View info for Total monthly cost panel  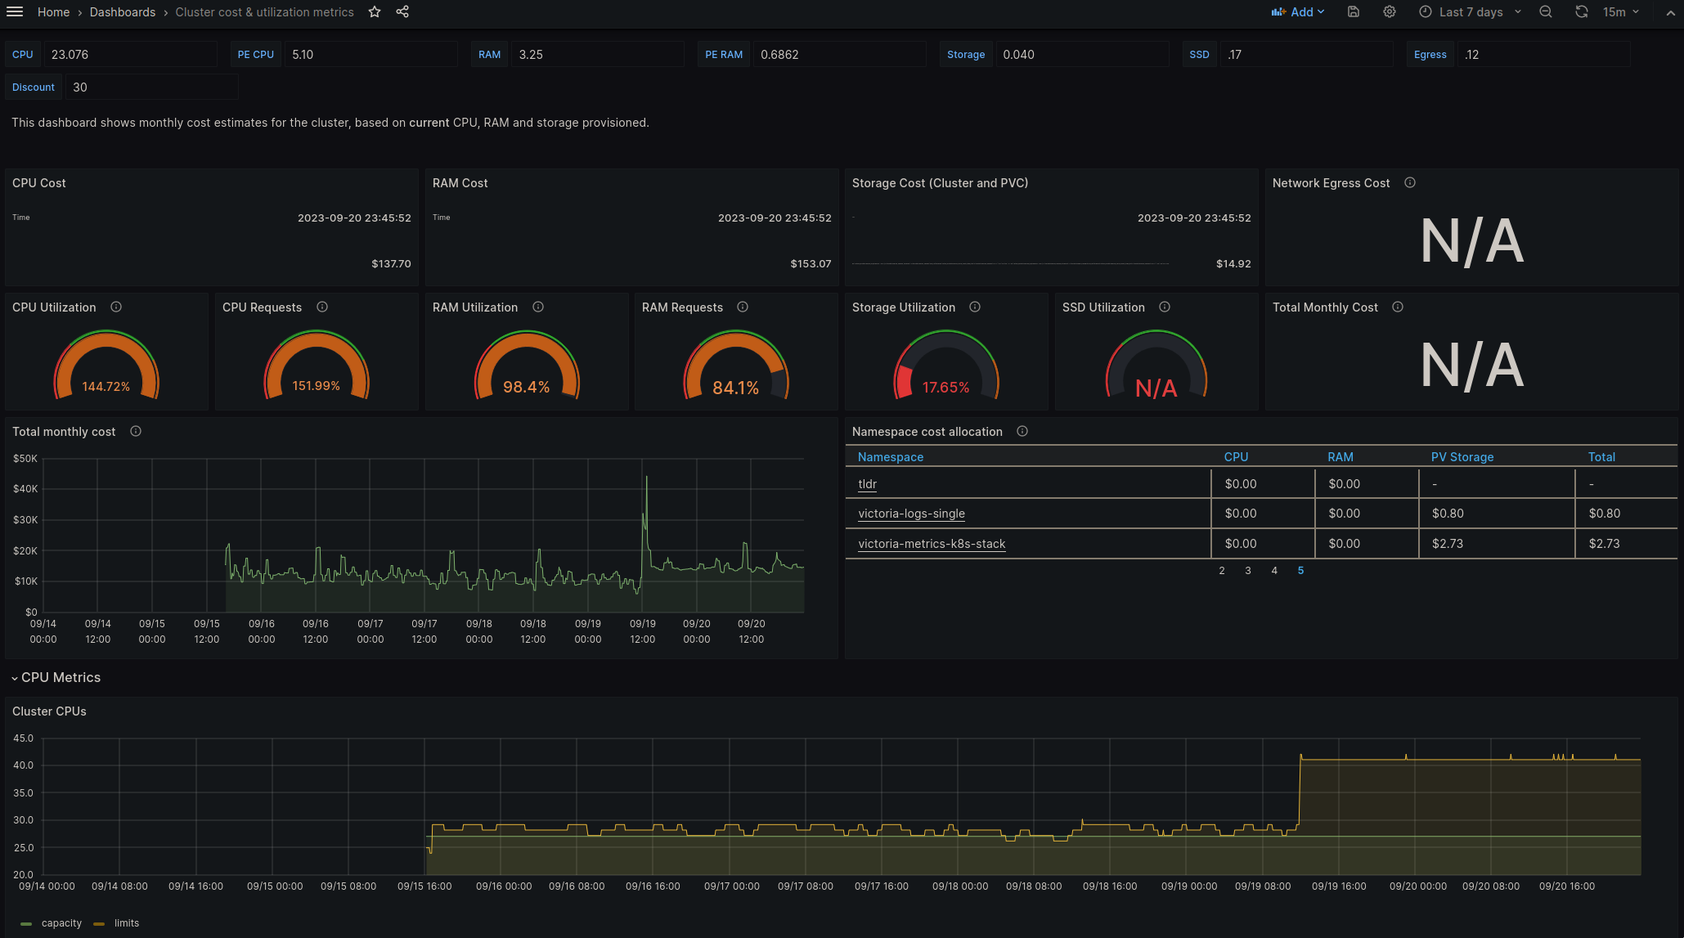[x=135, y=431]
